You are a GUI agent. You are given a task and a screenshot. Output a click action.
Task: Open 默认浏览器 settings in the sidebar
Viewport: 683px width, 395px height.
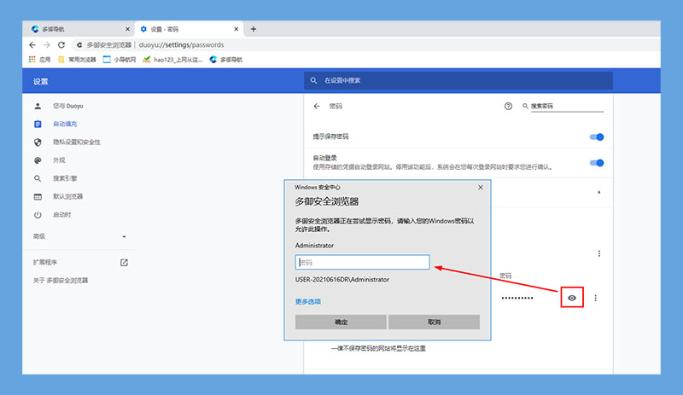(x=68, y=196)
